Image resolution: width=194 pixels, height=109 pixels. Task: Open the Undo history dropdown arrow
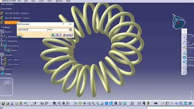(x=27, y=105)
